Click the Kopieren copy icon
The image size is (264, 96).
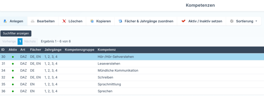tap(92, 21)
